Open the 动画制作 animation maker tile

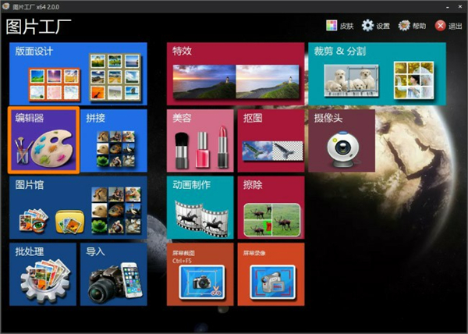coord(200,208)
